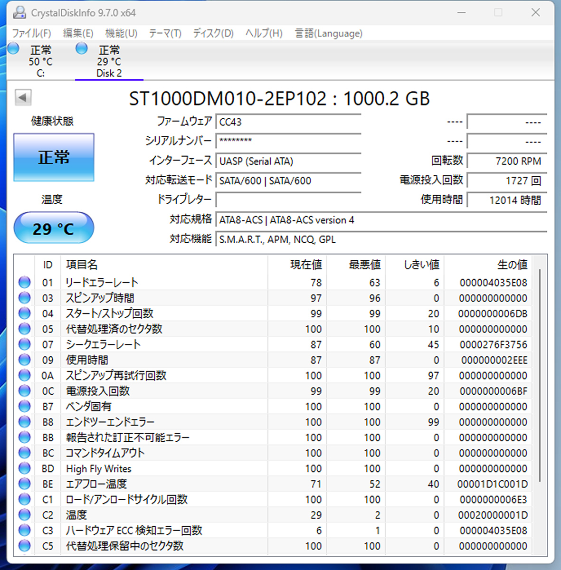
Task: Click the interface field UASP (Serial ATA)
Action: (x=288, y=161)
